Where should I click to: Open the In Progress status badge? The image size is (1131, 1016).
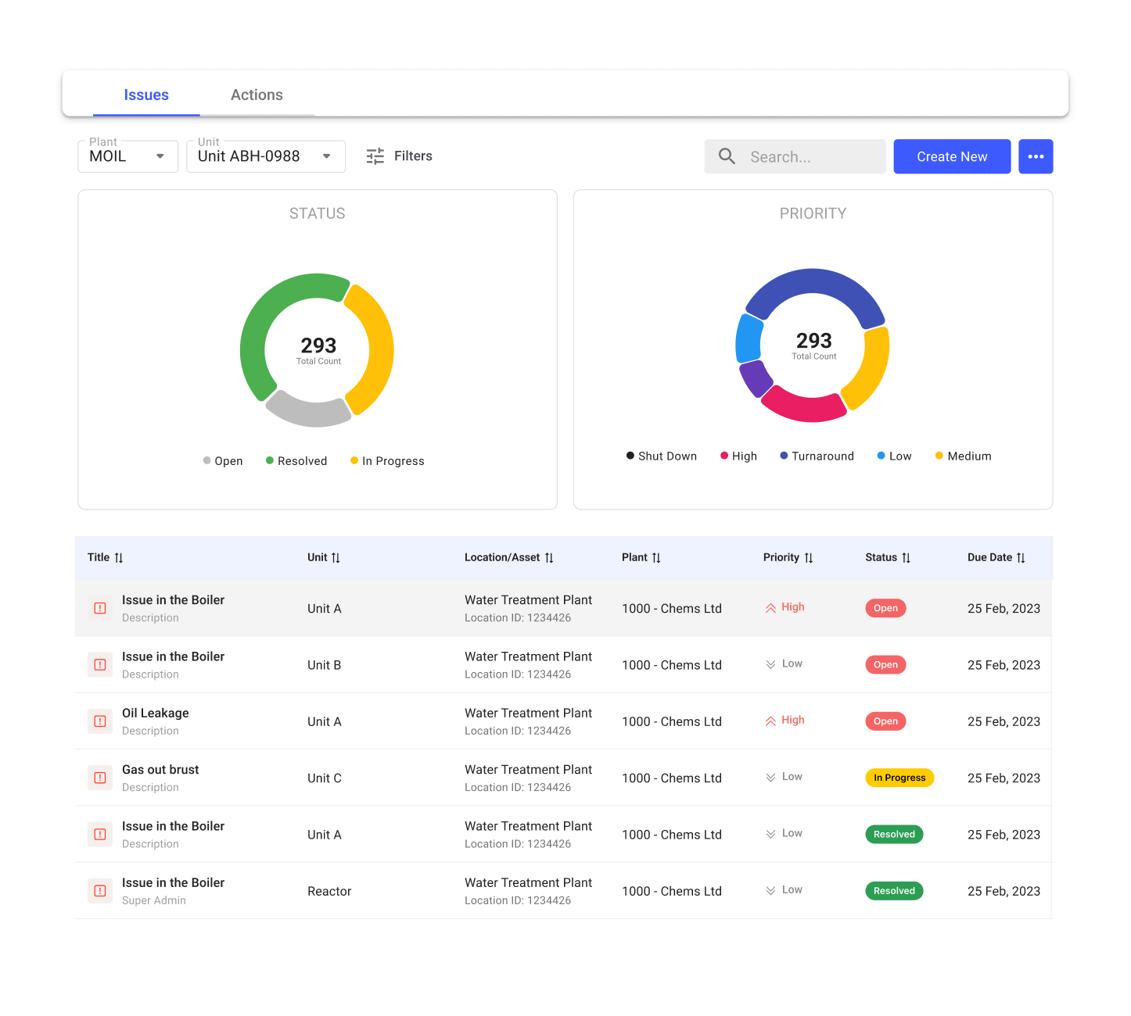click(x=899, y=778)
